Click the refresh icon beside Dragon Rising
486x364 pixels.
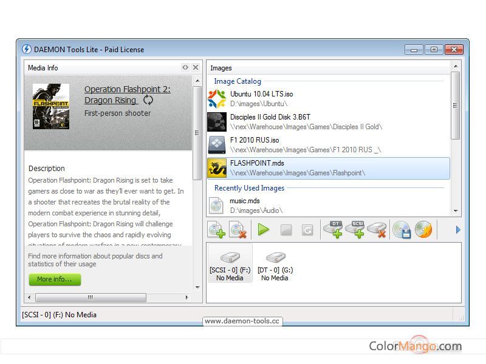pyautogui.click(x=148, y=100)
